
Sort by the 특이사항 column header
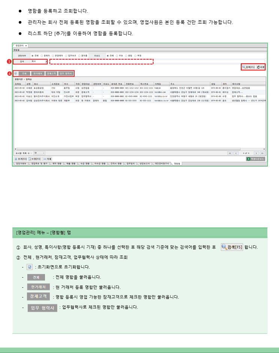click(x=248, y=84)
